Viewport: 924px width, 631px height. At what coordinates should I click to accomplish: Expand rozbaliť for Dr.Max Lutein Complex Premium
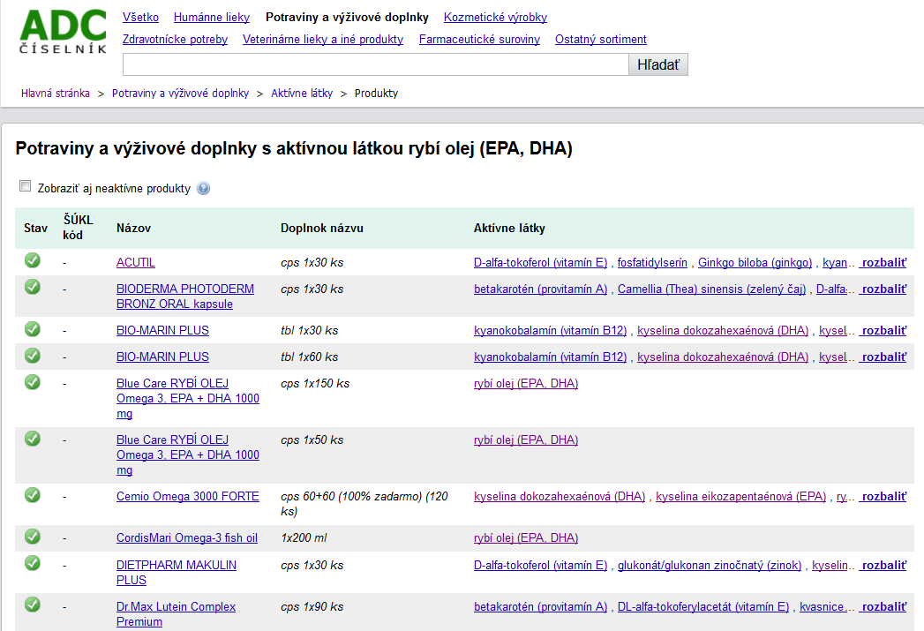click(x=883, y=607)
